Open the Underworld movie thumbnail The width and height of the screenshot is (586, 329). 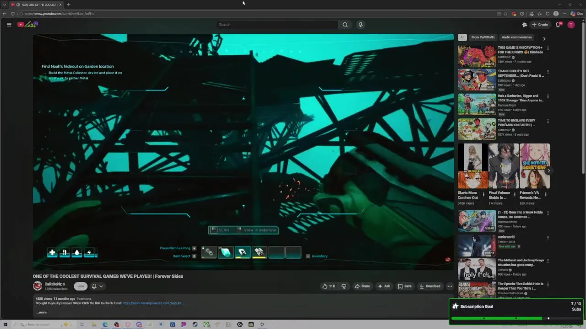tap(477, 245)
